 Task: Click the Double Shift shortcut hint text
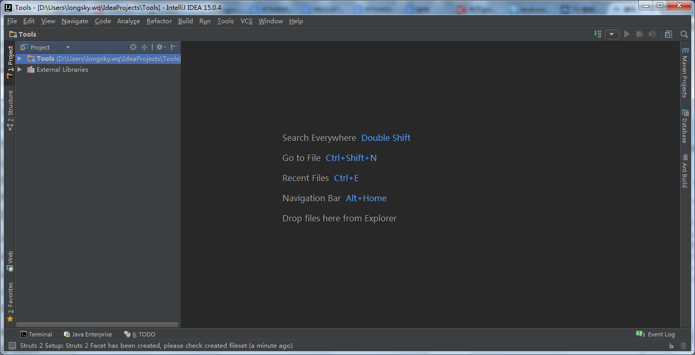pos(386,138)
